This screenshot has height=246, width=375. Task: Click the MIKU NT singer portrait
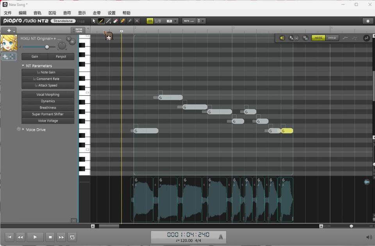[x=9, y=43]
